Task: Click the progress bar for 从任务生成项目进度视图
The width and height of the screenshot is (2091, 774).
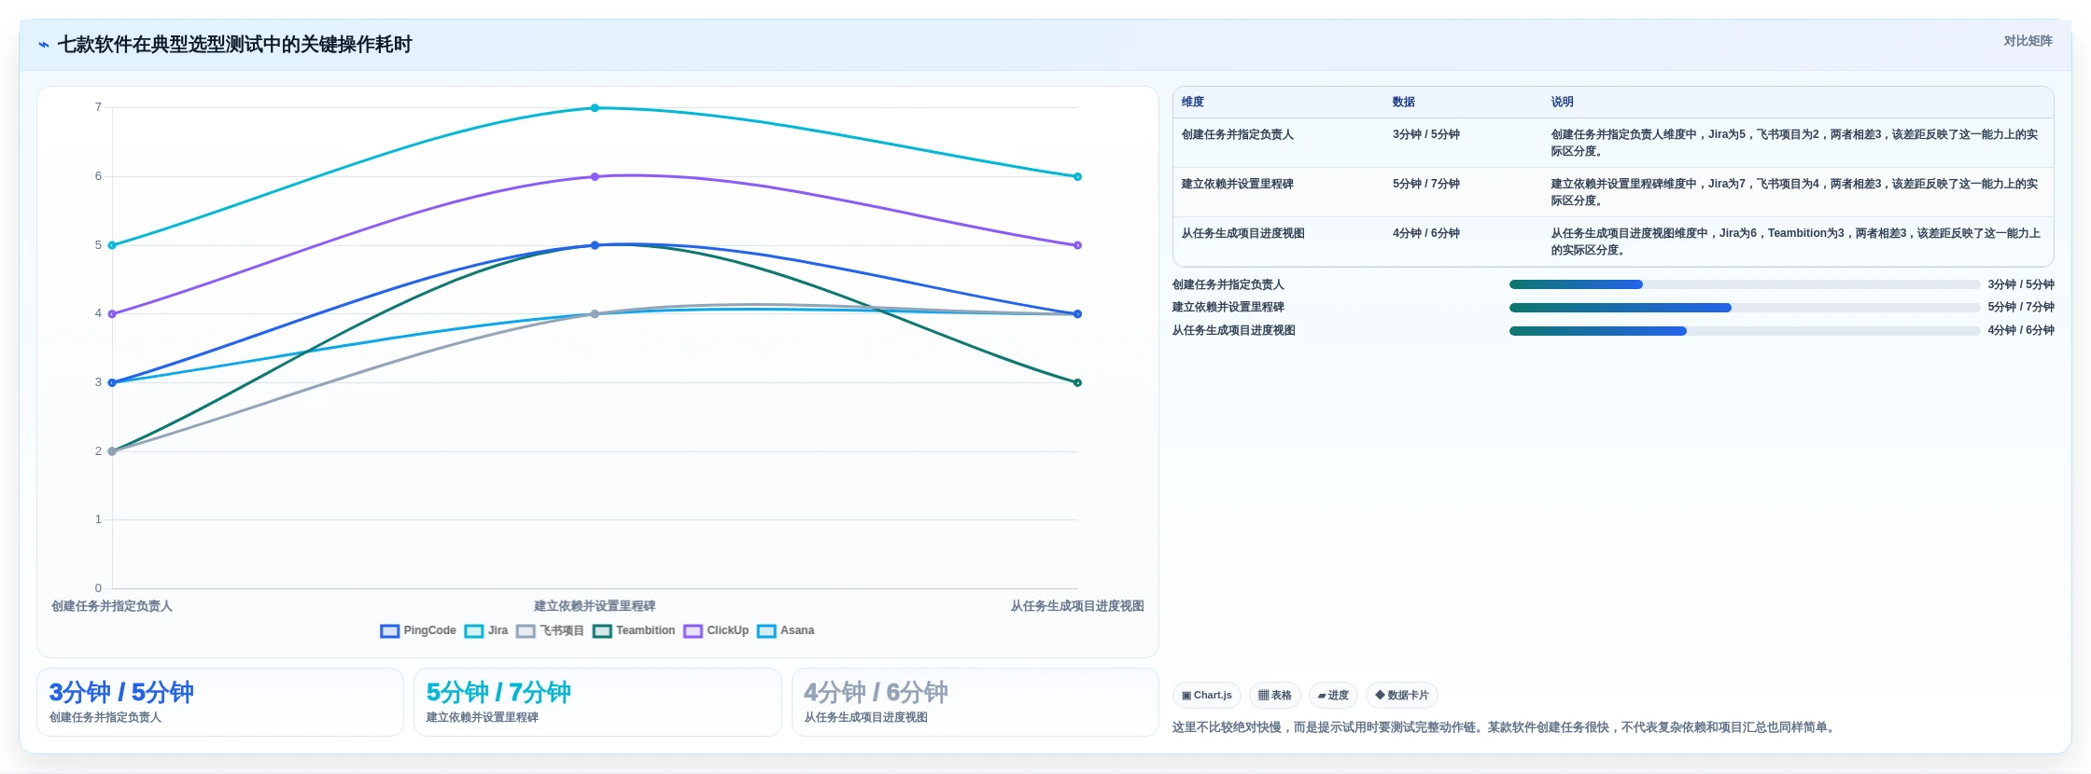Action: (1744, 331)
